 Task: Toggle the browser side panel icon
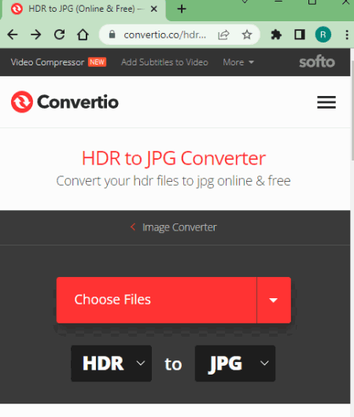click(300, 35)
